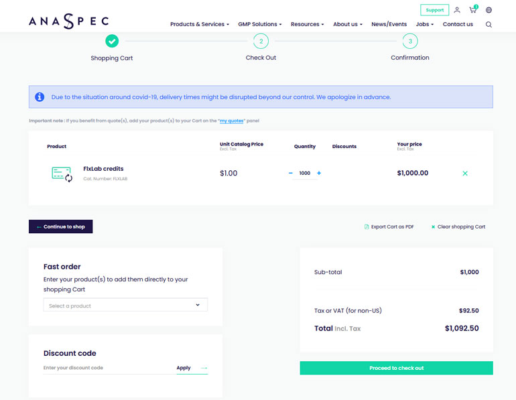Screen dimensions: 516x400
Task: Remove FlxLab credits with the X icon
Action: click(465, 174)
